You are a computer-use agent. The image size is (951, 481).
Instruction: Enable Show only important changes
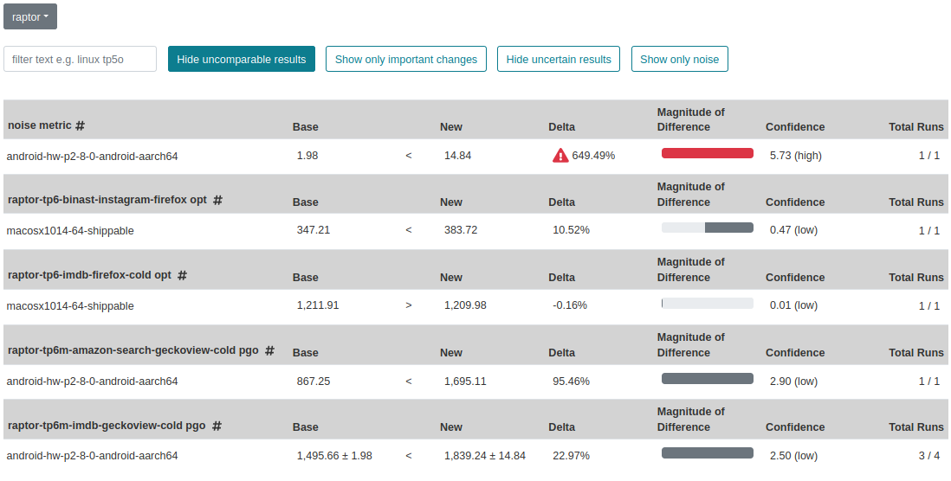click(x=405, y=59)
